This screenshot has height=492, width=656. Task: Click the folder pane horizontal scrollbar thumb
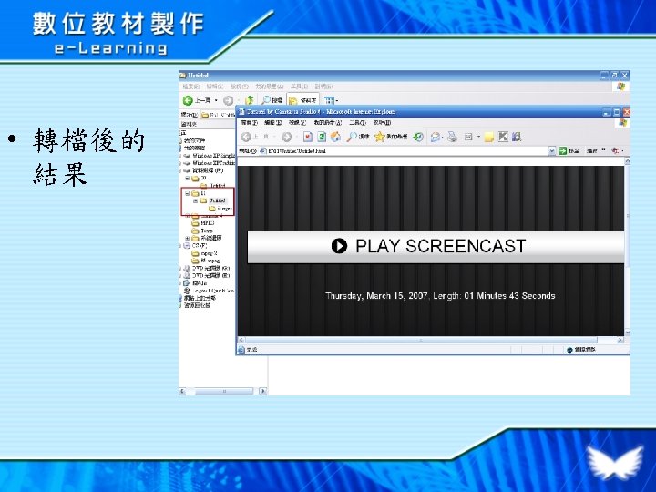(223, 392)
